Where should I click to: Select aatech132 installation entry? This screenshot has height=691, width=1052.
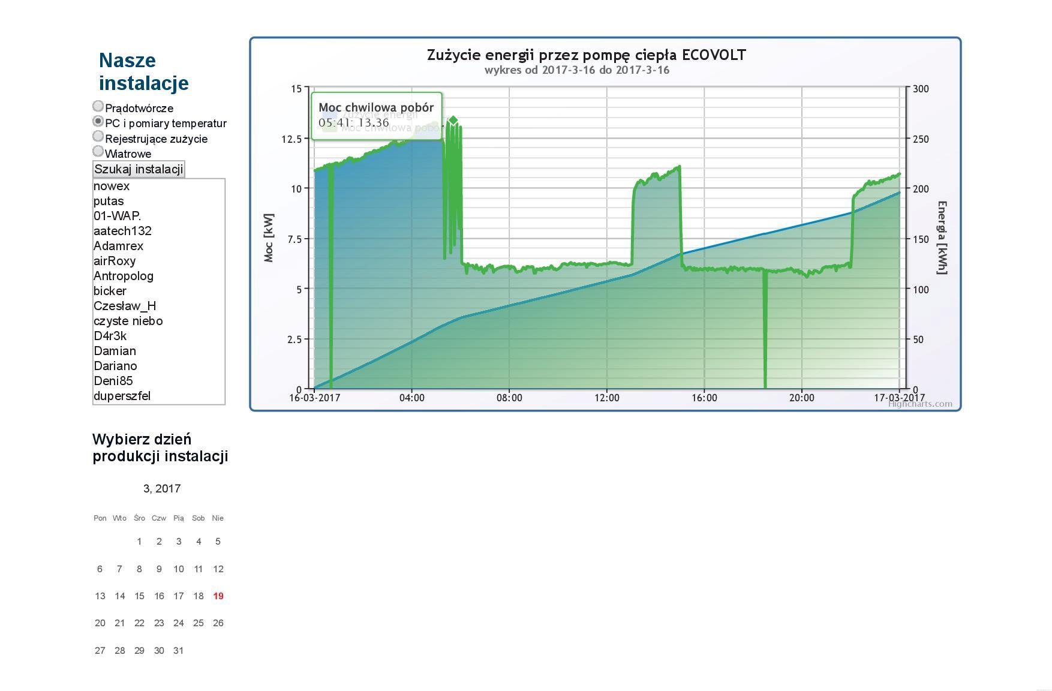[158, 231]
